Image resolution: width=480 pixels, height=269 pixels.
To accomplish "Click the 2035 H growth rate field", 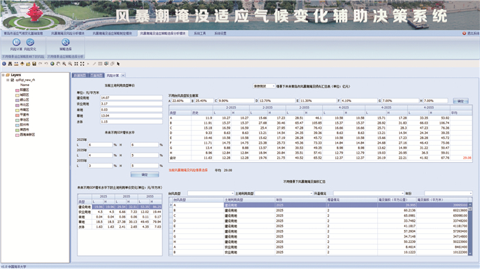I will (145, 155).
